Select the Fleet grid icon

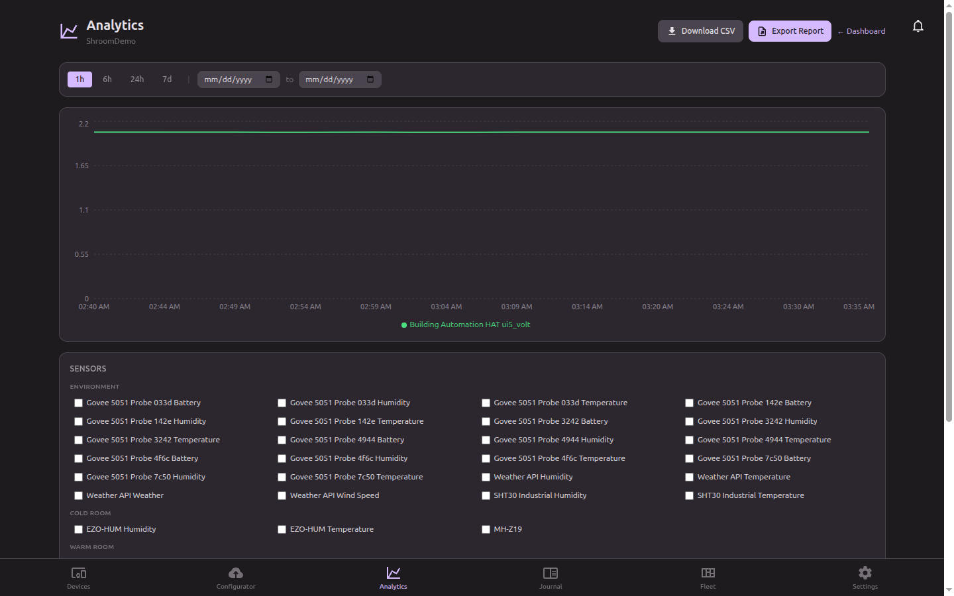click(708, 573)
